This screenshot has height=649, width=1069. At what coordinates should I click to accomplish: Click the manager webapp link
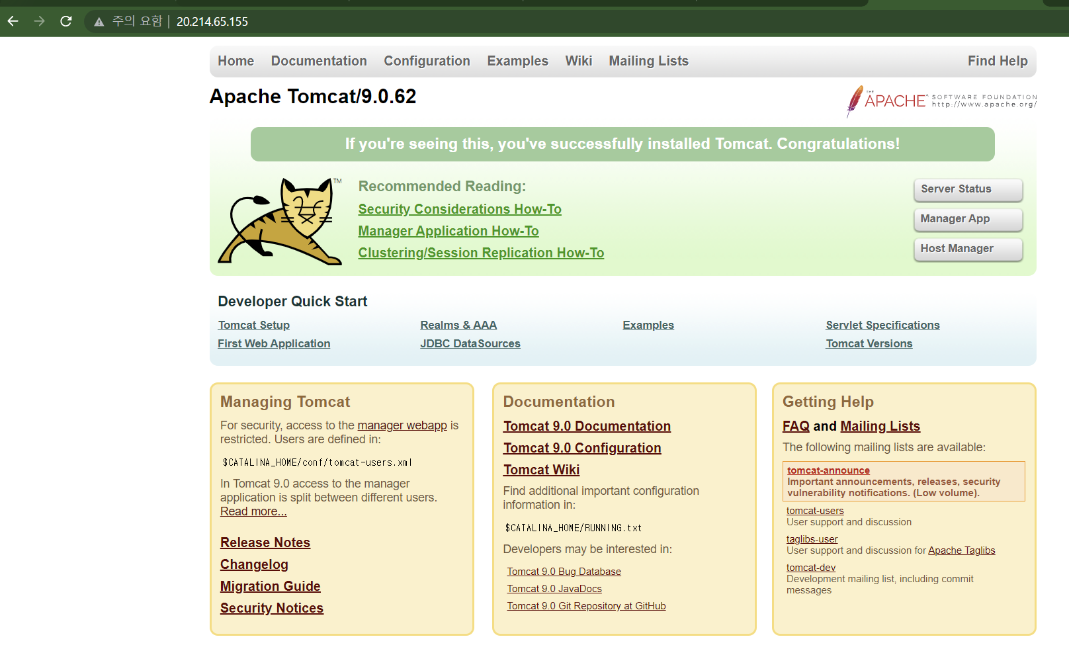402,425
